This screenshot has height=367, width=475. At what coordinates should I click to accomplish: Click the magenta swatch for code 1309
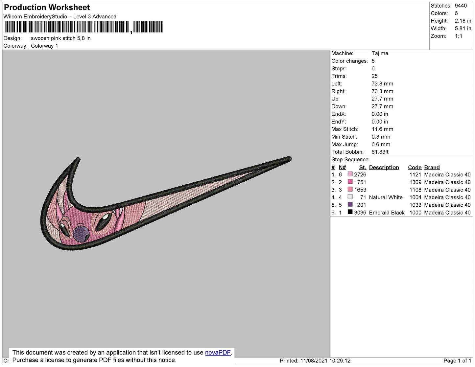pyautogui.click(x=350, y=182)
